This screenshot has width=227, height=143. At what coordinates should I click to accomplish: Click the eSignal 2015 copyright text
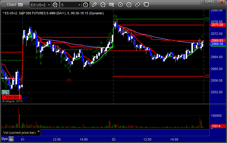click(x=12, y=101)
